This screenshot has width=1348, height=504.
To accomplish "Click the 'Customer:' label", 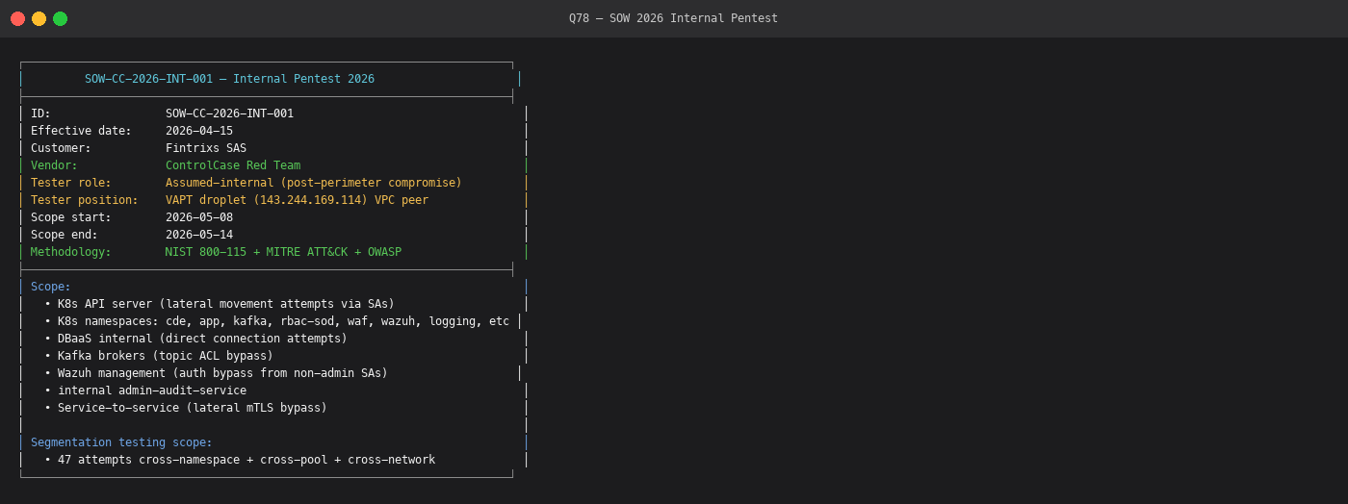I will pyautogui.click(x=61, y=148).
